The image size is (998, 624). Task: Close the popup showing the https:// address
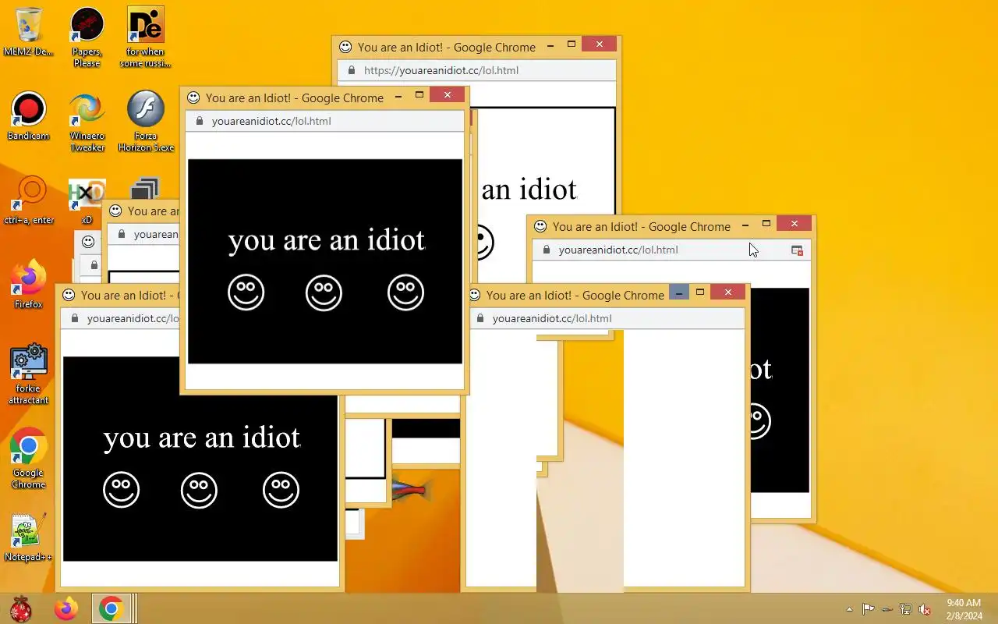click(599, 44)
